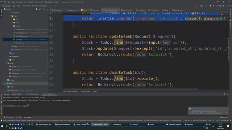The height and width of the screenshot is (130, 232).
Task: Open the Navigate menu
Action: [19, 2]
